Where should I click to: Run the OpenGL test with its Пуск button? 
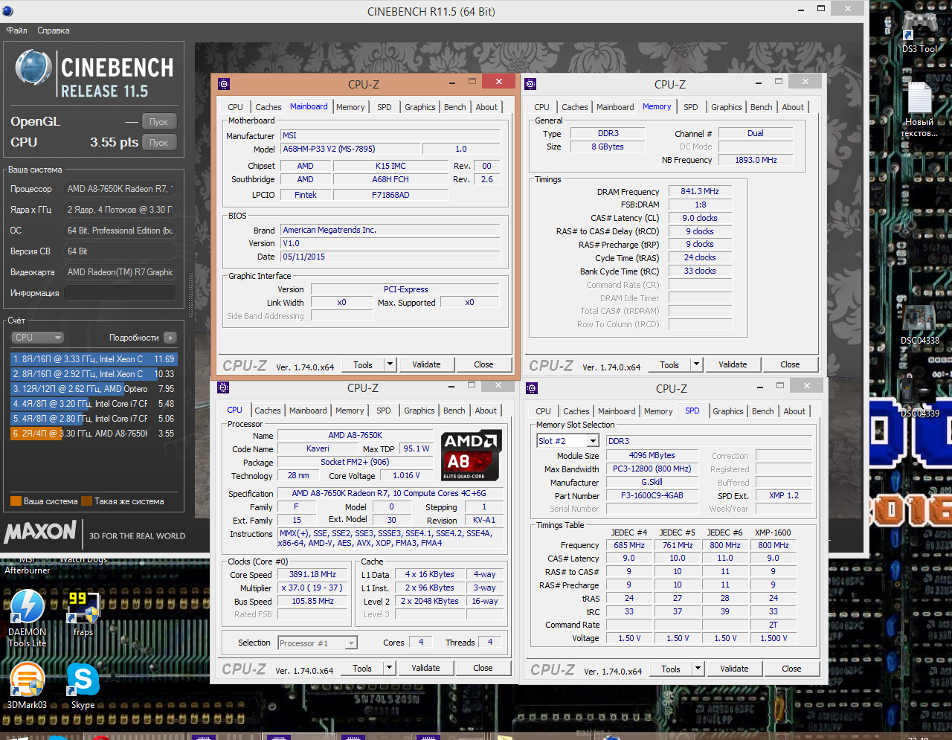coord(158,122)
